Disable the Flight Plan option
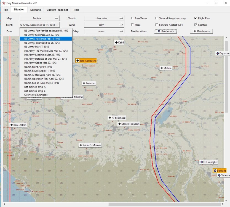 196,18
